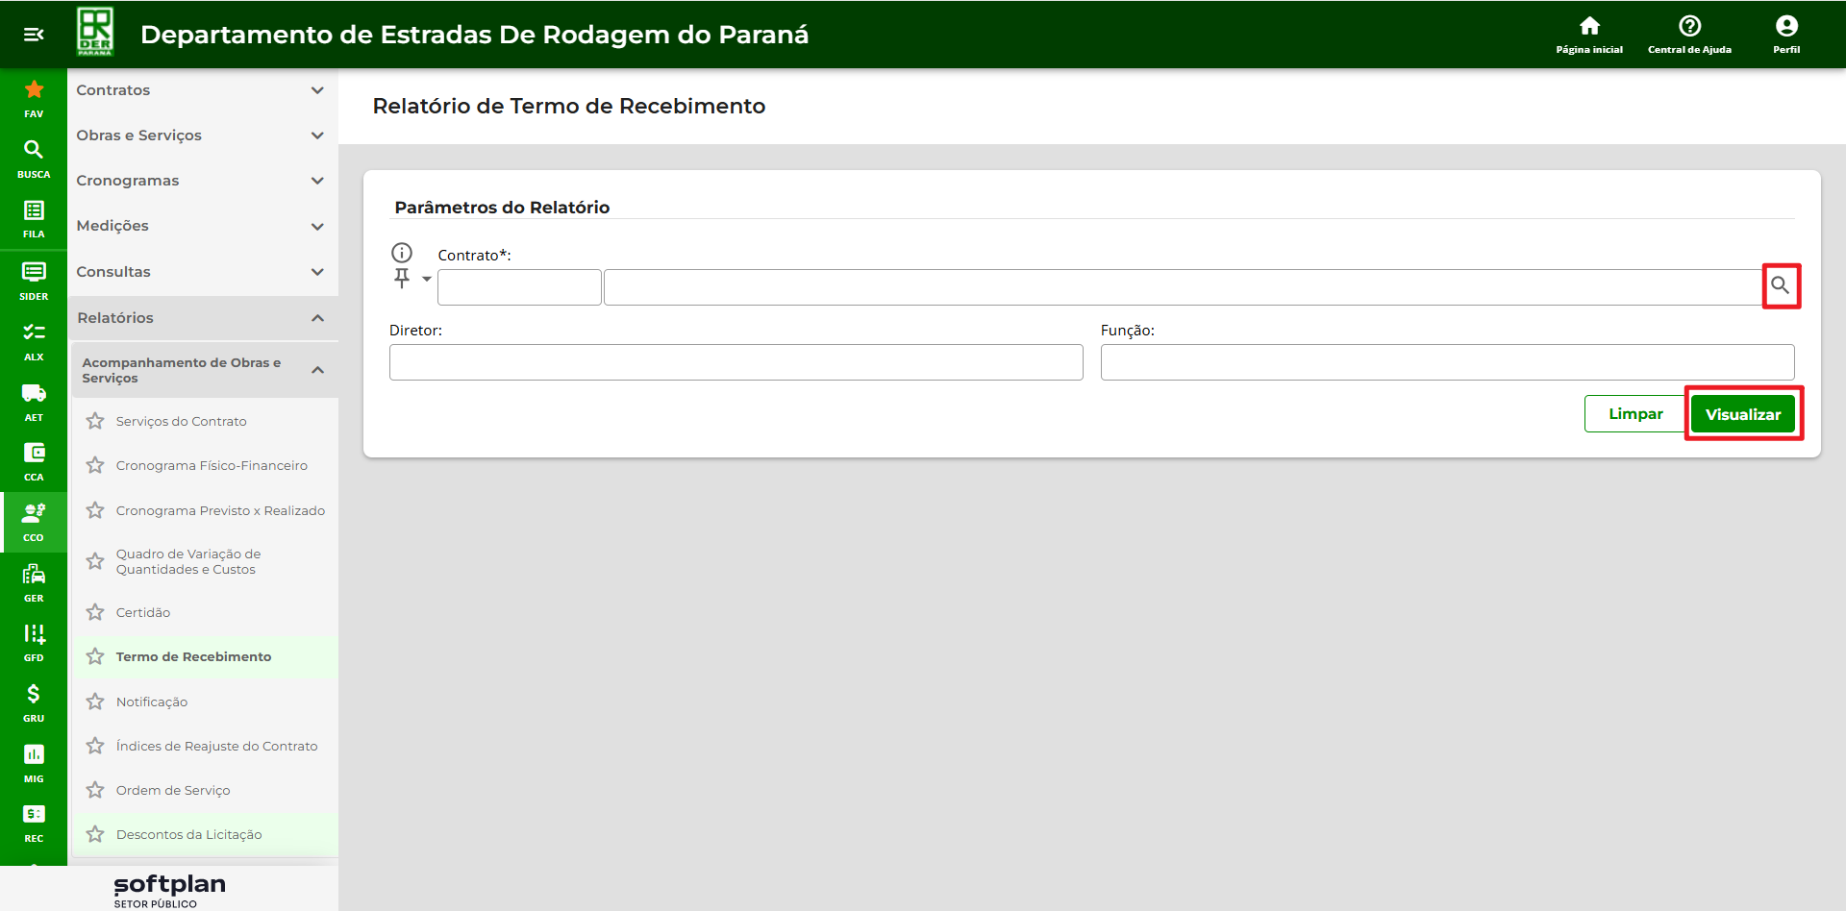Click inside the Diretor input field
Screen dimensions: 1846x911
point(736,362)
